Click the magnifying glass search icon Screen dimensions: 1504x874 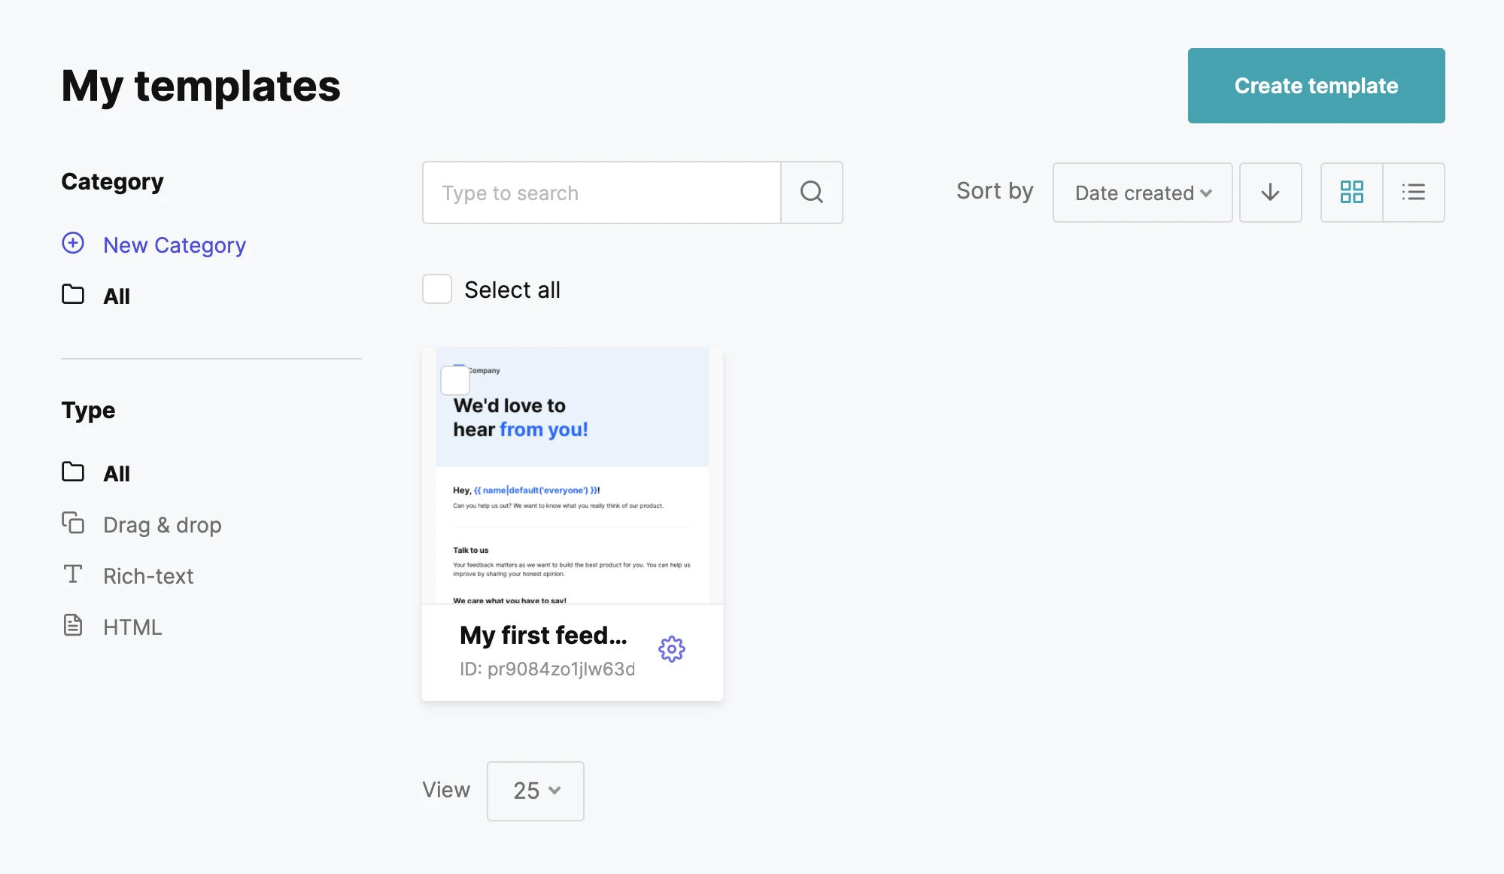pyautogui.click(x=812, y=193)
